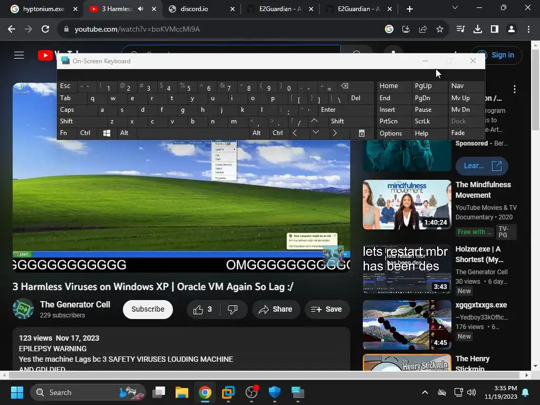Show hidden system tray icons

(x=425, y=392)
